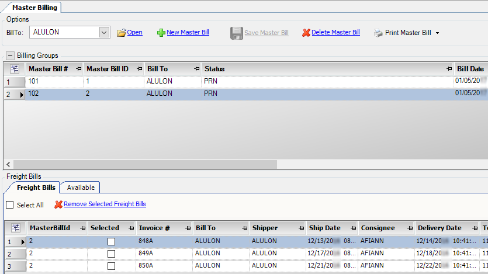Viewport: 488px width, 274px height.
Task: Check the Select All checkbox
Action: 10,204
